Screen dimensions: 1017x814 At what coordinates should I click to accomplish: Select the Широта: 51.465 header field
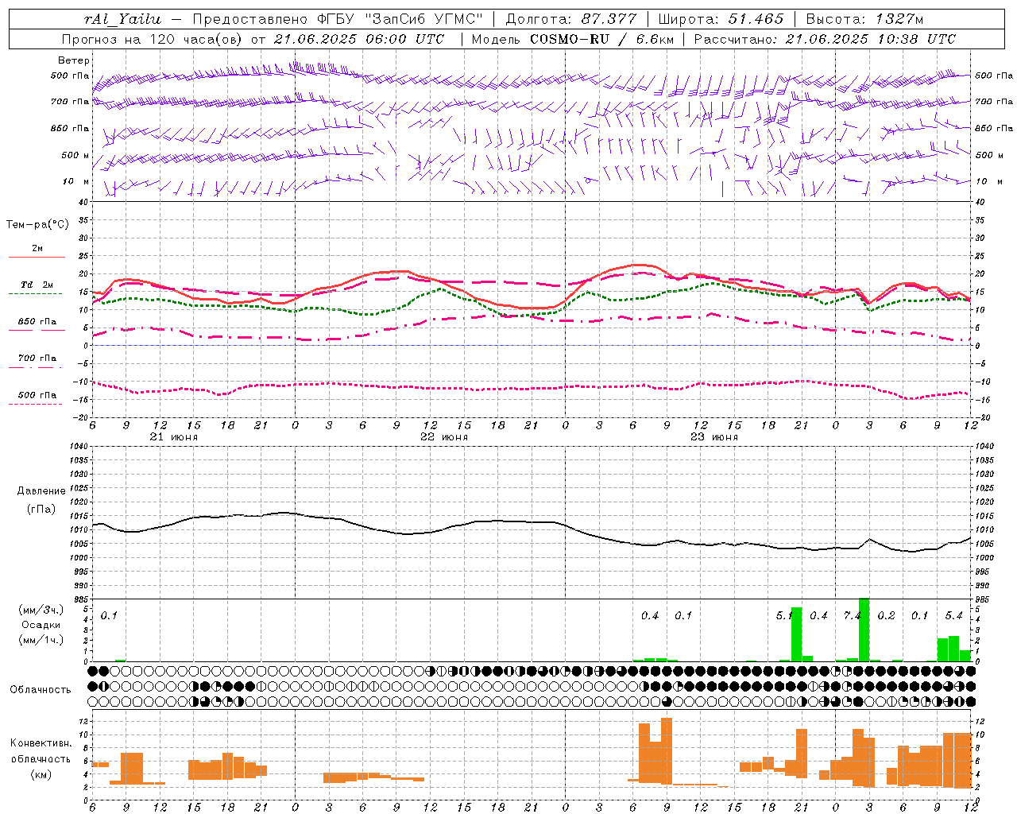(721, 19)
